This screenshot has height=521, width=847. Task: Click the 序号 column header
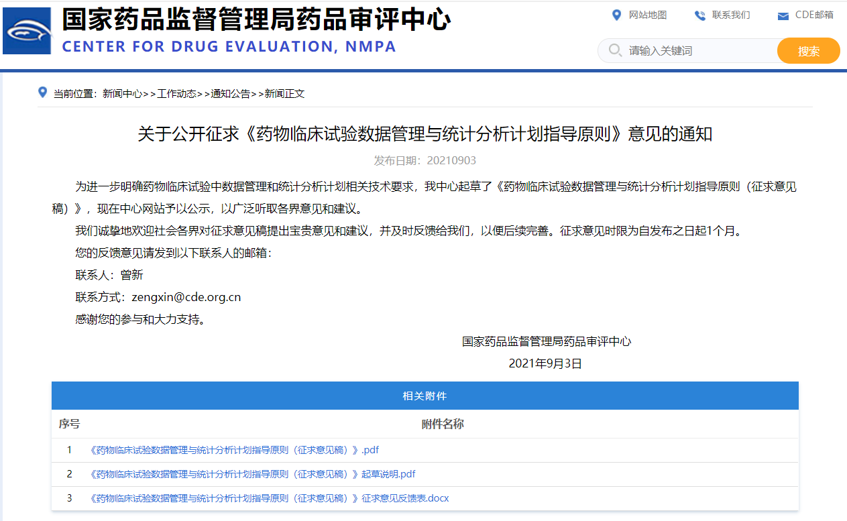pos(69,424)
